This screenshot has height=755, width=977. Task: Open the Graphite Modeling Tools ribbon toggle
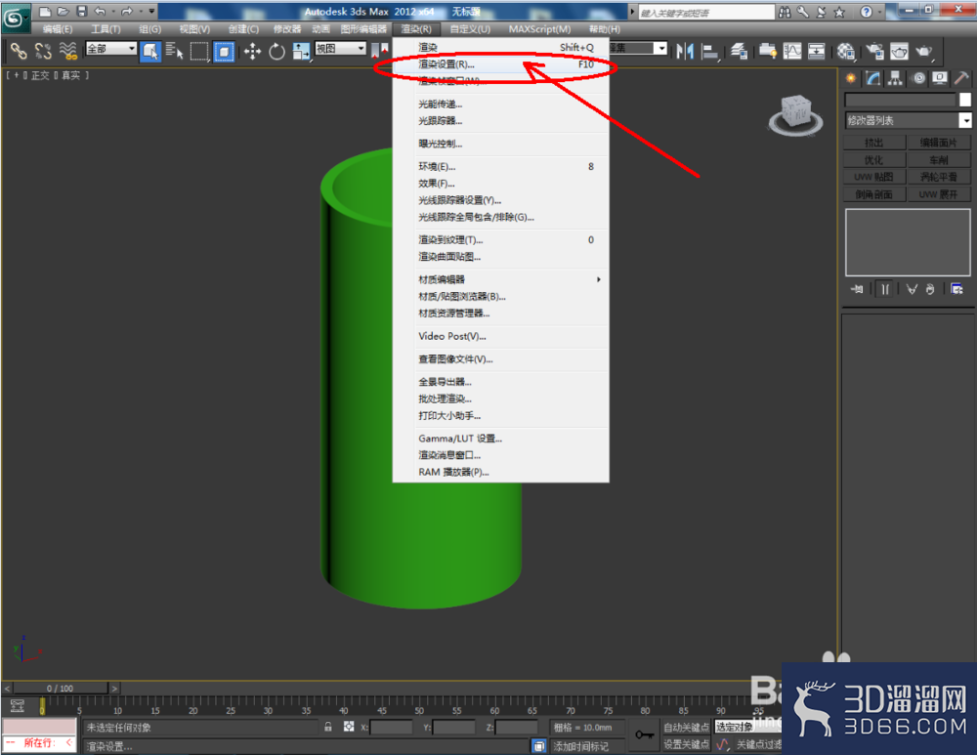[768, 51]
